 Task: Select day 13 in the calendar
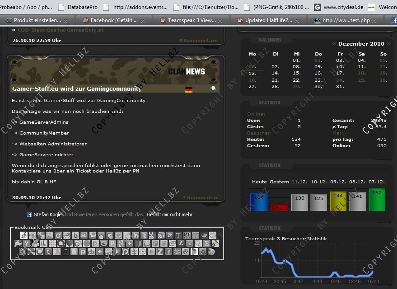252,73
